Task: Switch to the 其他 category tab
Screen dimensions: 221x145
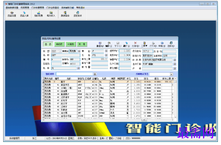Action: (x=82, y=44)
